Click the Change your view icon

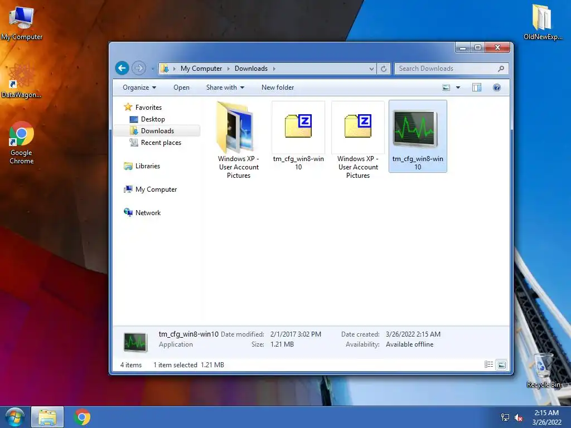pos(446,87)
